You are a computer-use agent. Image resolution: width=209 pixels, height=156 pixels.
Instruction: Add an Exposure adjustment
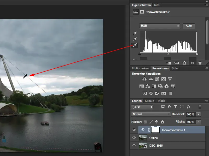[x=164, y=79]
